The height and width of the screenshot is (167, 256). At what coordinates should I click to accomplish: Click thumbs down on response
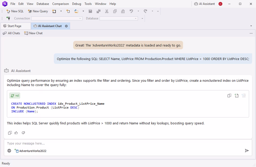[23, 133]
